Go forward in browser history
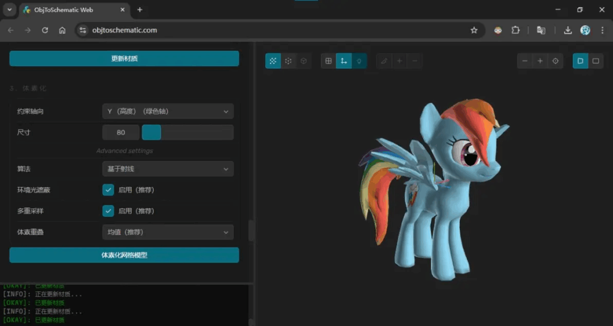Screen dimensions: 613x326 (x=28, y=30)
